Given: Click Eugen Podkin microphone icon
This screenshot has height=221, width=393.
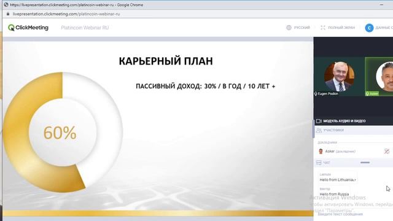Looking at the screenshot, I should tap(316, 94).
